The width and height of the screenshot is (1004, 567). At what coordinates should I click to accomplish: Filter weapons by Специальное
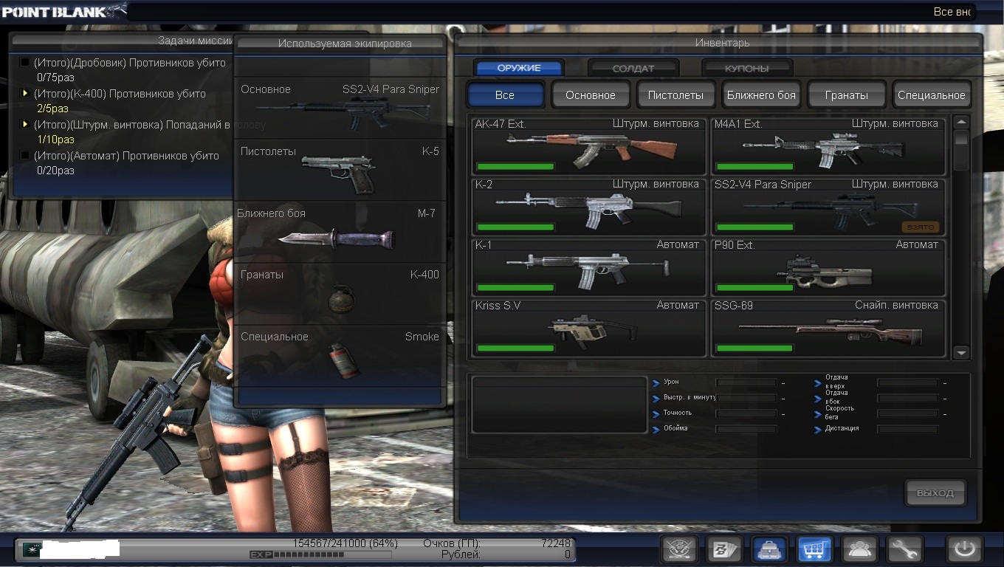[x=932, y=95]
